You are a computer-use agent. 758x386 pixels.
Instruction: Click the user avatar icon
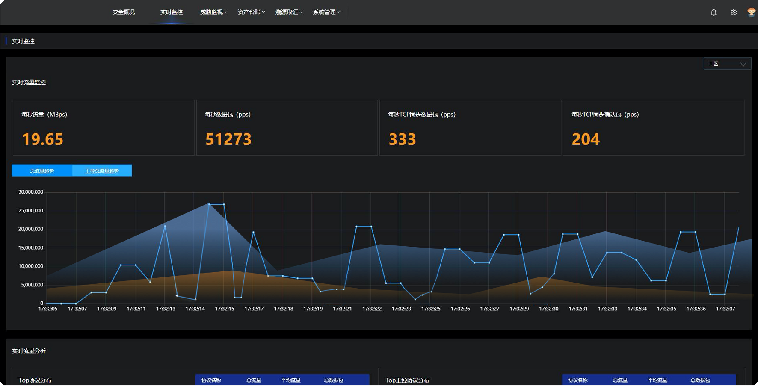(751, 12)
